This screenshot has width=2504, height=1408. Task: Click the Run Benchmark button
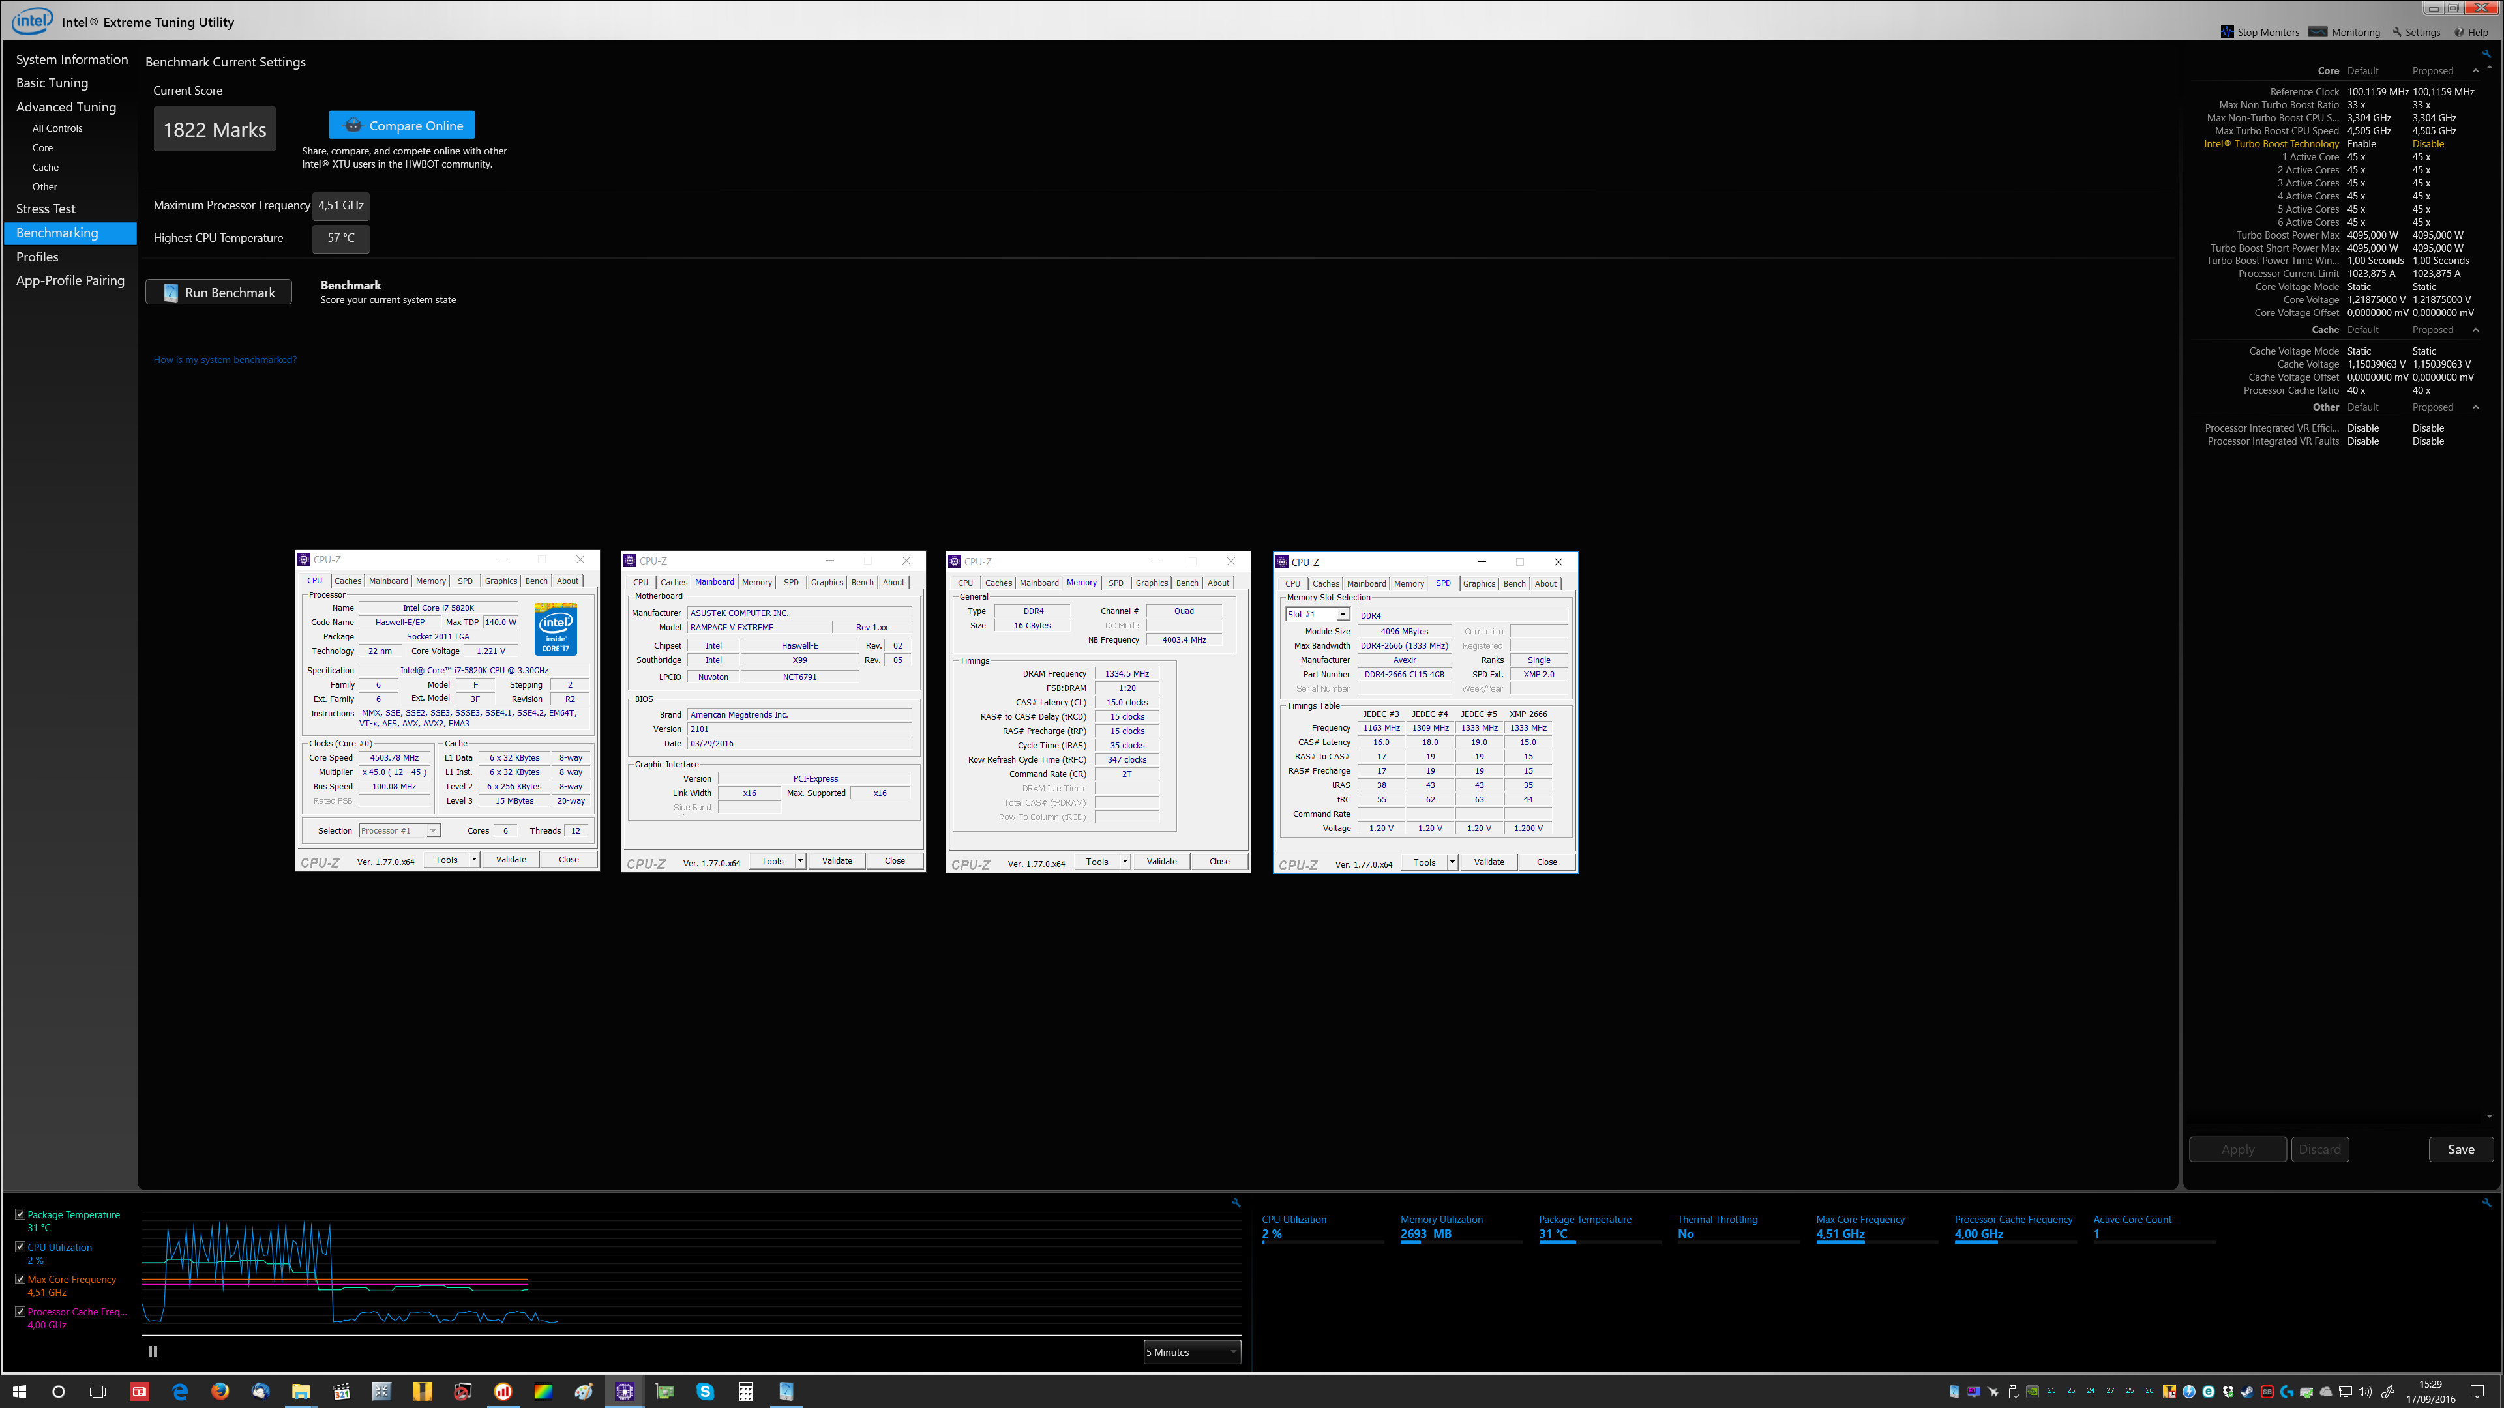218,293
